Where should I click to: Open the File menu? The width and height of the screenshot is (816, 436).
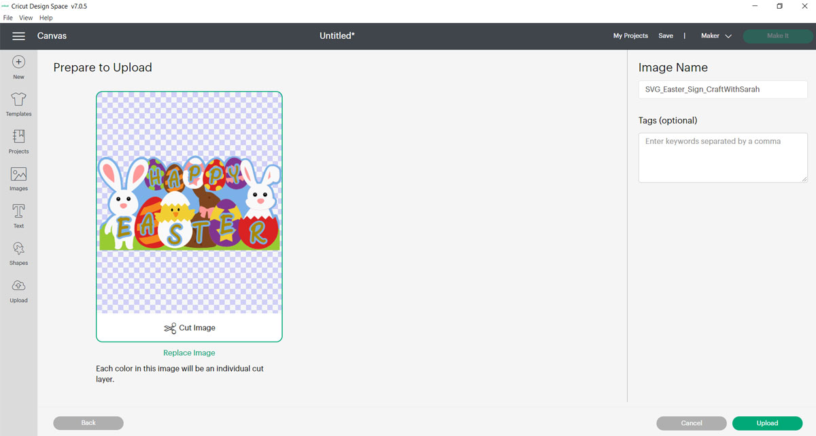tap(7, 18)
